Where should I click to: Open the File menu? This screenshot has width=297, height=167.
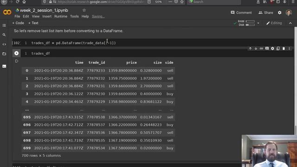(17, 17)
